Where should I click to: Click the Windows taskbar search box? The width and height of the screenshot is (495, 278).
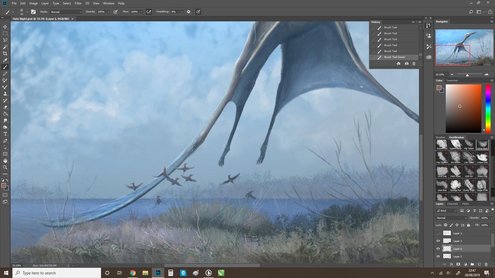coord(56,273)
